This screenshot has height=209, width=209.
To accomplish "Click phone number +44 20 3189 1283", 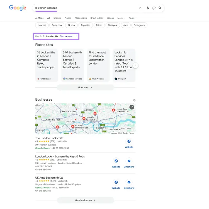I will (x=60, y=148).
